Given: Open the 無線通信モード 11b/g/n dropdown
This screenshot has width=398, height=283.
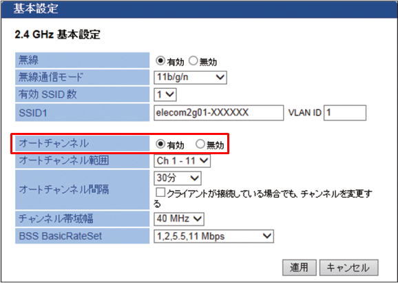Looking at the screenshot, I should (190, 77).
